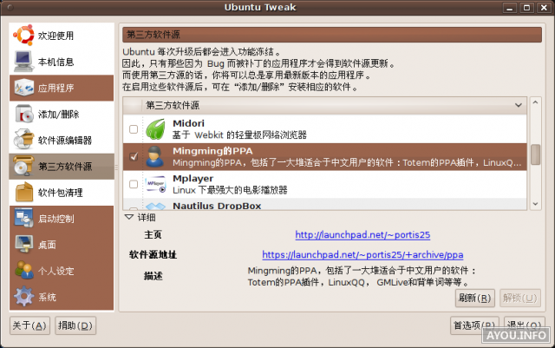Click the 启动控制 icon
Screen dimensions: 555x348
pyautogui.click(x=23, y=219)
